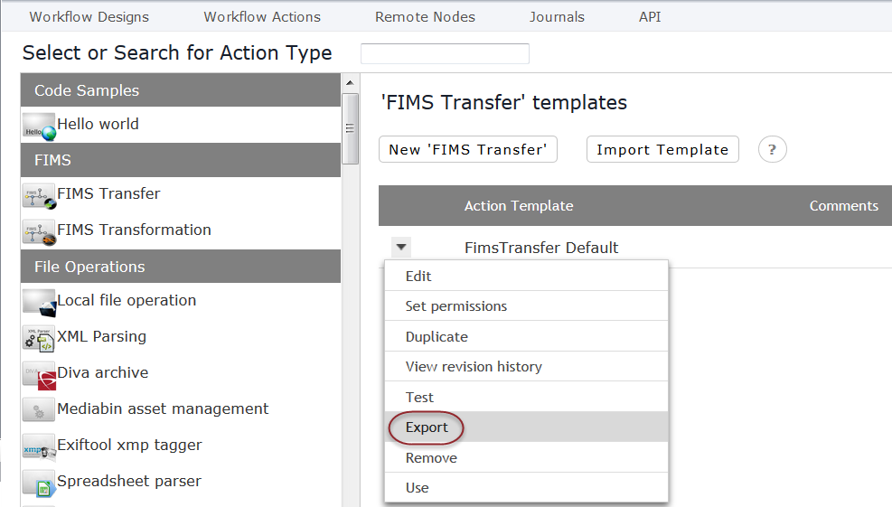
Task: Click the Import Template button
Action: [662, 150]
